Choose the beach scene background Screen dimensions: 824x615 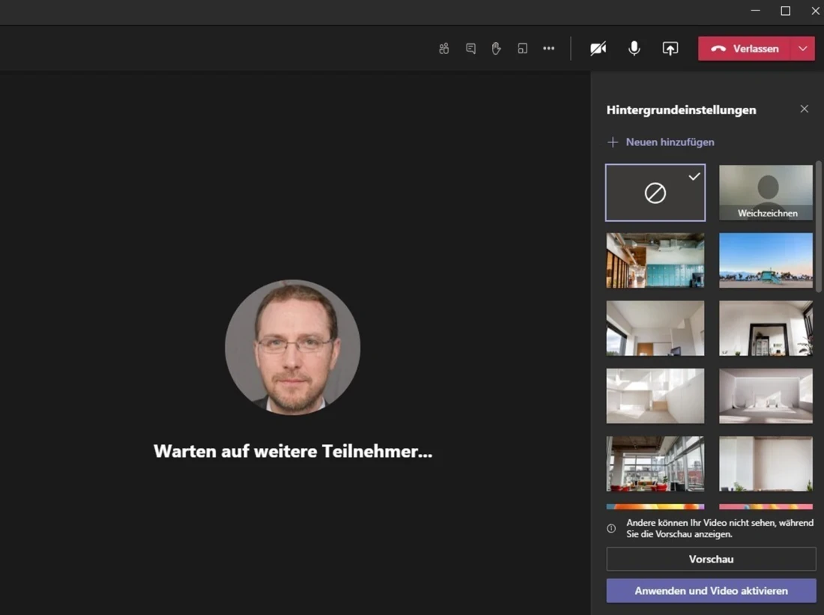(x=765, y=260)
